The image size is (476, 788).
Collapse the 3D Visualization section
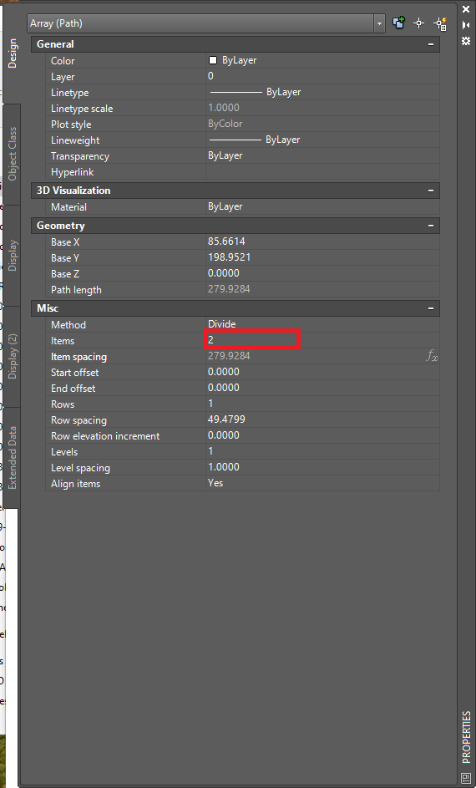point(431,191)
